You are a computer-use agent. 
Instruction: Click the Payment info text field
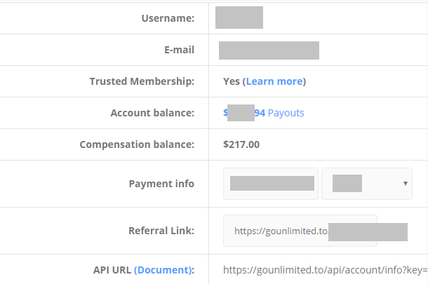point(272,184)
